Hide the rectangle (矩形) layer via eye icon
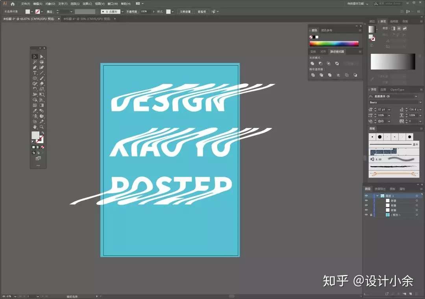 coord(366,215)
